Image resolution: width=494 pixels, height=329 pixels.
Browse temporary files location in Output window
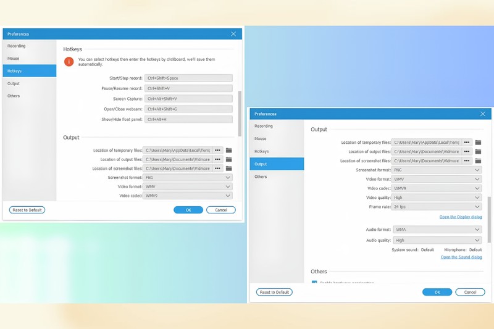point(467,143)
